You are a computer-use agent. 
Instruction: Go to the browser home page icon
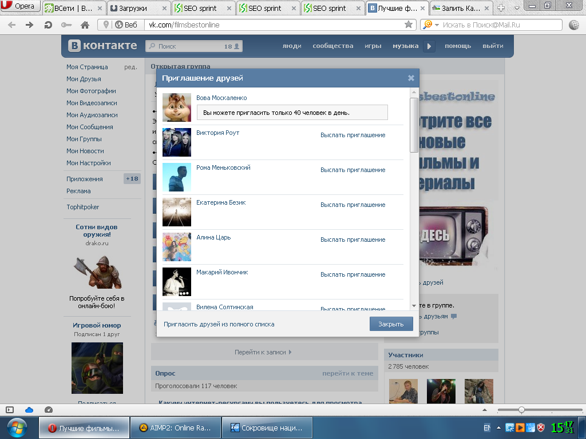(x=85, y=25)
